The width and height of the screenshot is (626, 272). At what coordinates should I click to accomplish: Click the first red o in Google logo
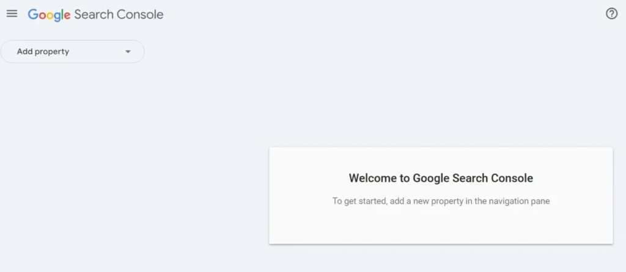click(x=42, y=15)
